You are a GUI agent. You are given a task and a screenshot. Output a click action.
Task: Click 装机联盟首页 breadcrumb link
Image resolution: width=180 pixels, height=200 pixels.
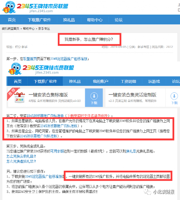pos(10,29)
